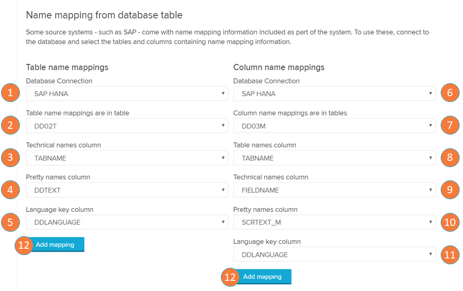The width and height of the screenshot is (463, 291).
Task: Click the orange number 11 badge
Action: coord(450,254)
